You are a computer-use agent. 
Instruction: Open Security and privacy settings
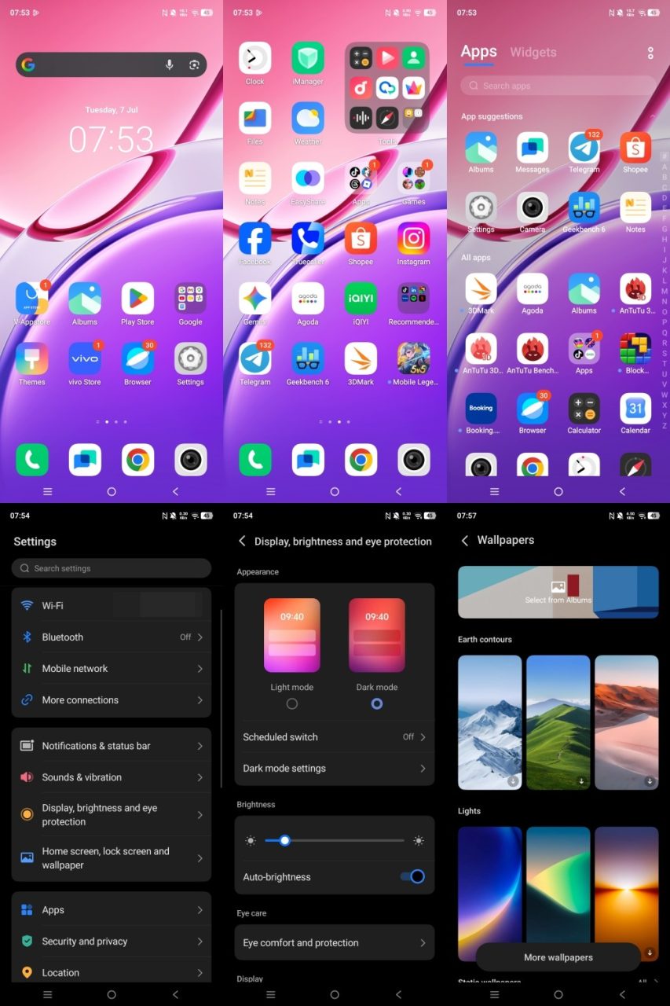pos(112,942)
